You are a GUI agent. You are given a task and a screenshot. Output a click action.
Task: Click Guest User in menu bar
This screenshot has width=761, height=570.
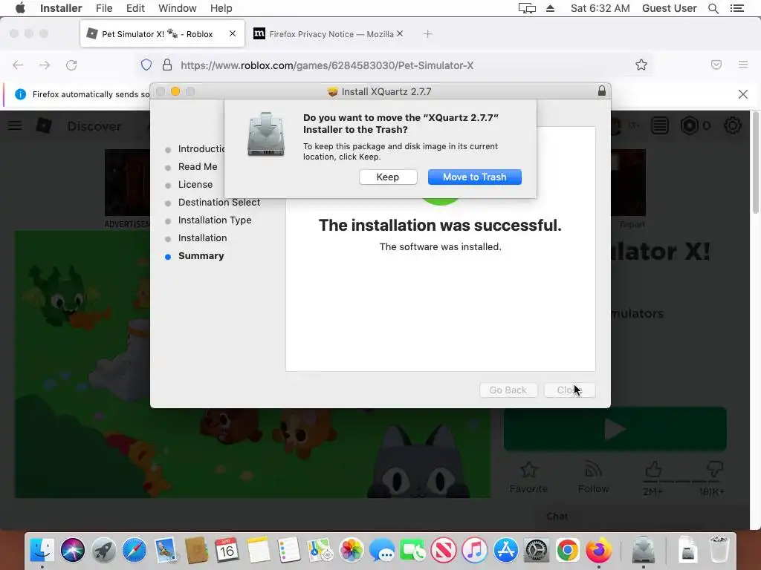pos(670,8)
